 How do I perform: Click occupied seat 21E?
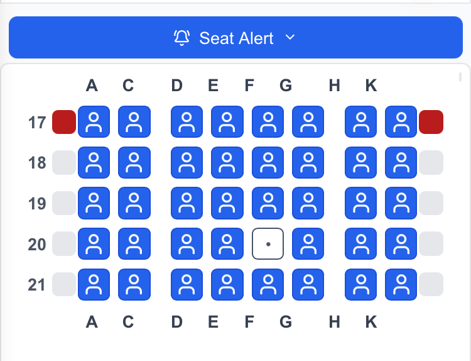coord(227,284)
